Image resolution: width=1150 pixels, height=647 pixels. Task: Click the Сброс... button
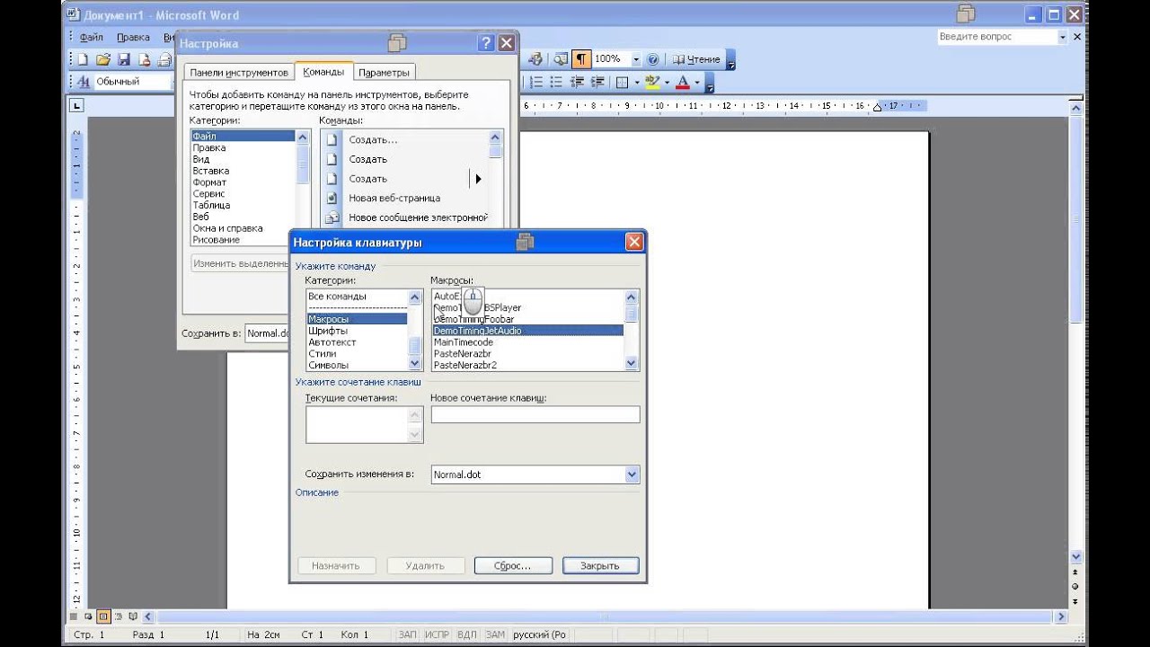pyautogui.click(x=512, y=566)
